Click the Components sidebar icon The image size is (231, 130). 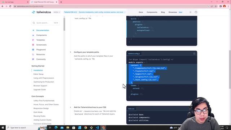coord(33,35)
